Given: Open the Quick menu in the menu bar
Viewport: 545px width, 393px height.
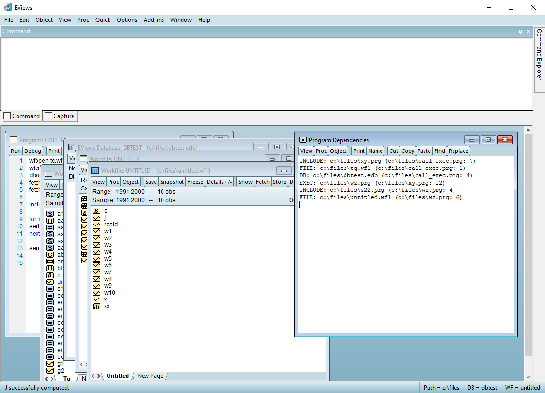Looking at the screenshot, I should pyautogui.click(x=103, y=20).
